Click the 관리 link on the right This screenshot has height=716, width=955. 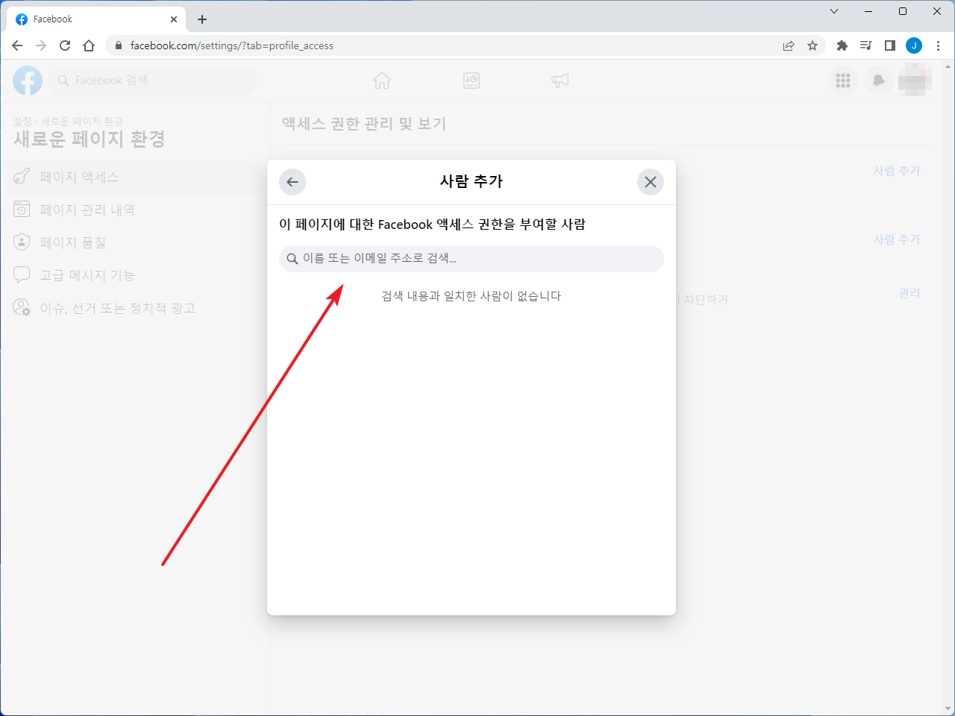pos(909,293)
